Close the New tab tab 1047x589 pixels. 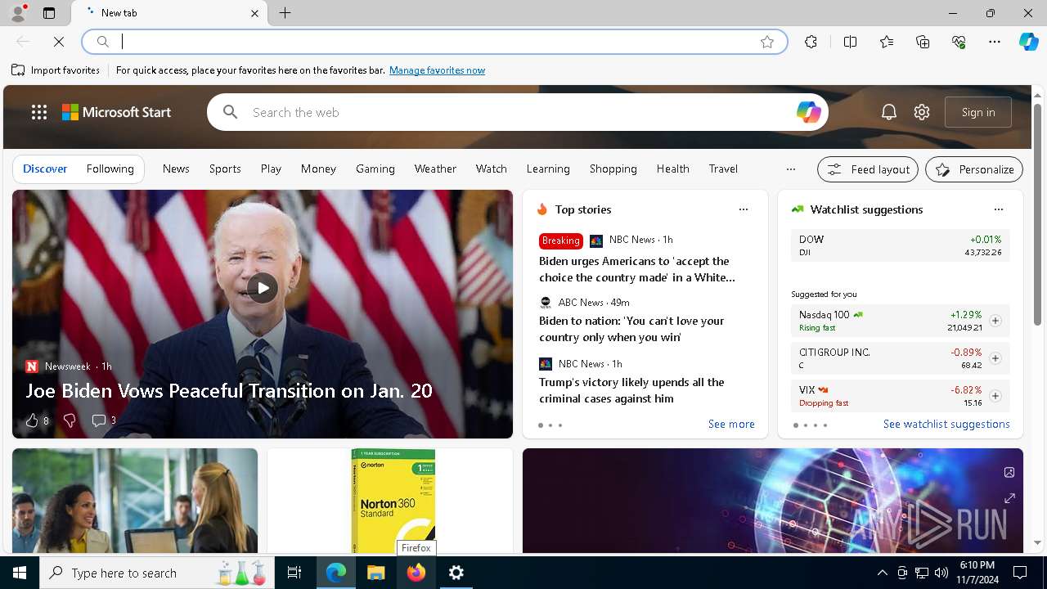(254, 13)
